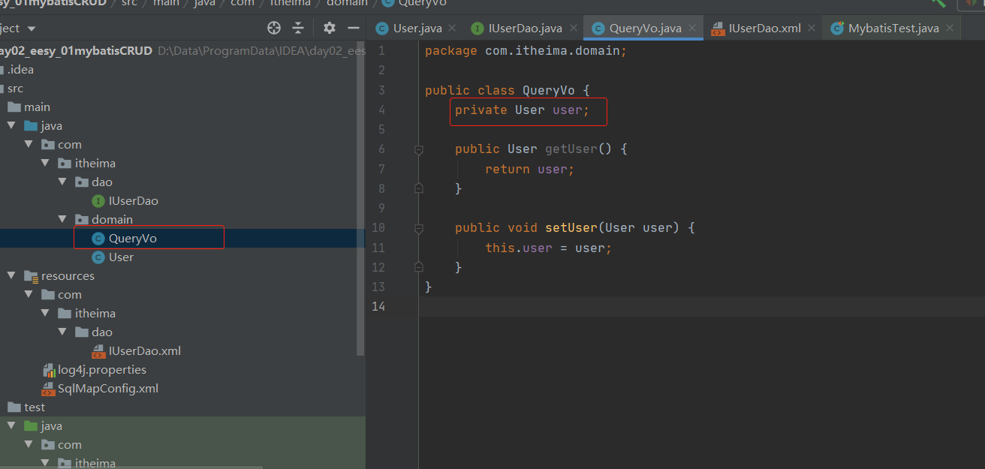Click the 'return user;' statement

click(x=529, y=170)
